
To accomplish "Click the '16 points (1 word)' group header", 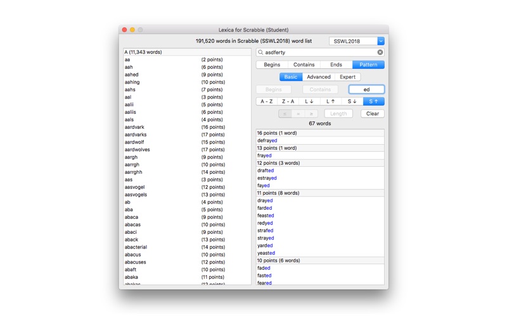I will tap(320, 133).
